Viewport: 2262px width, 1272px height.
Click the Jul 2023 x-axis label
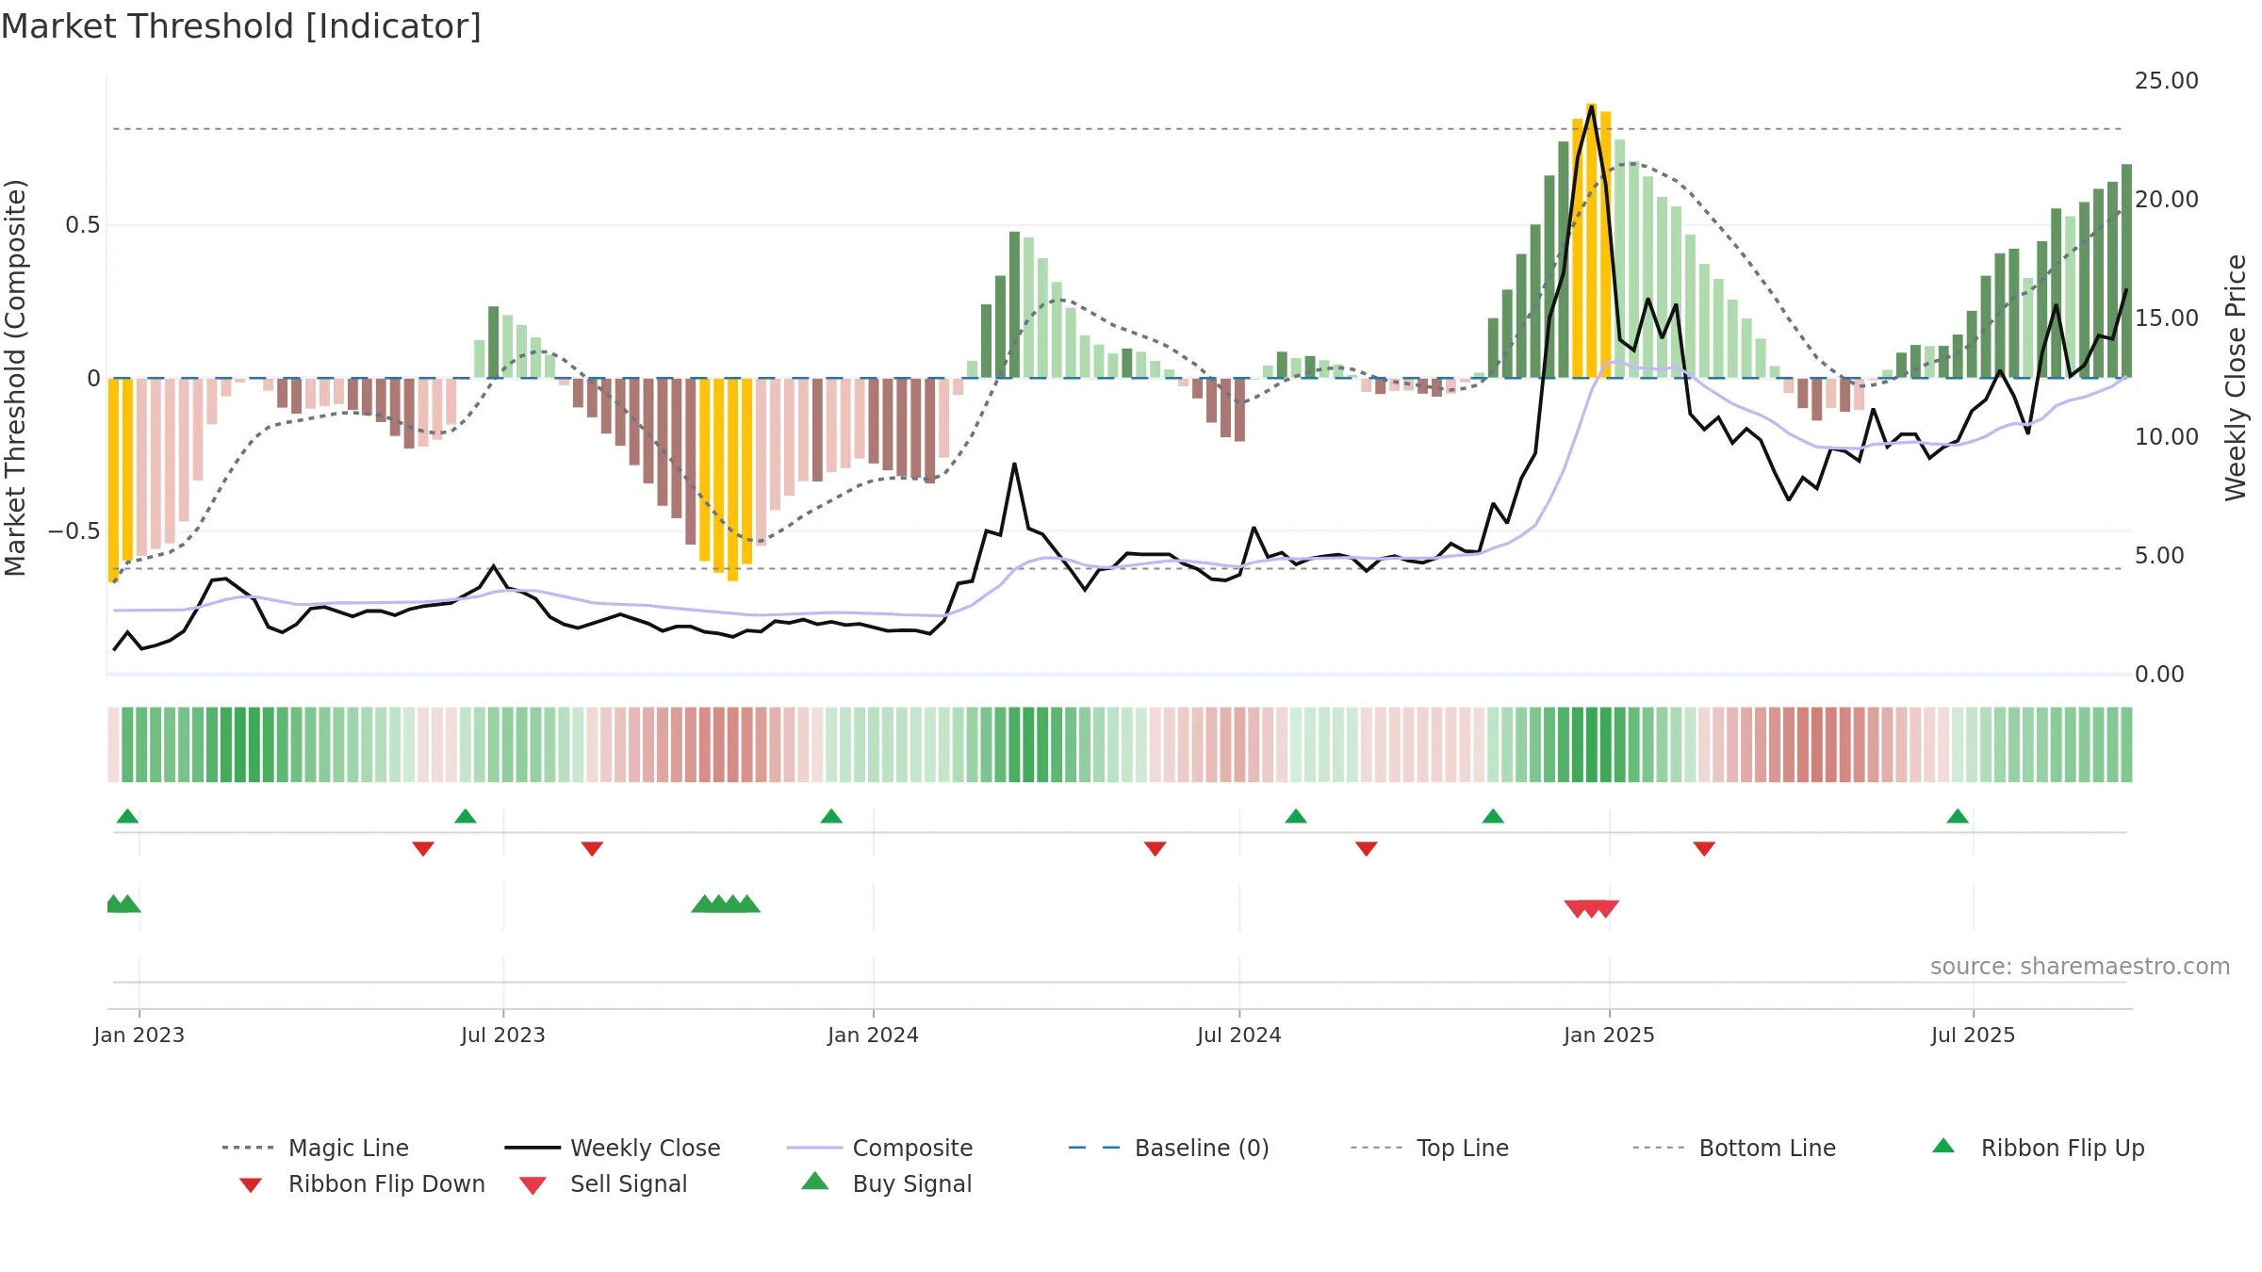click(x=503, y=1035)
